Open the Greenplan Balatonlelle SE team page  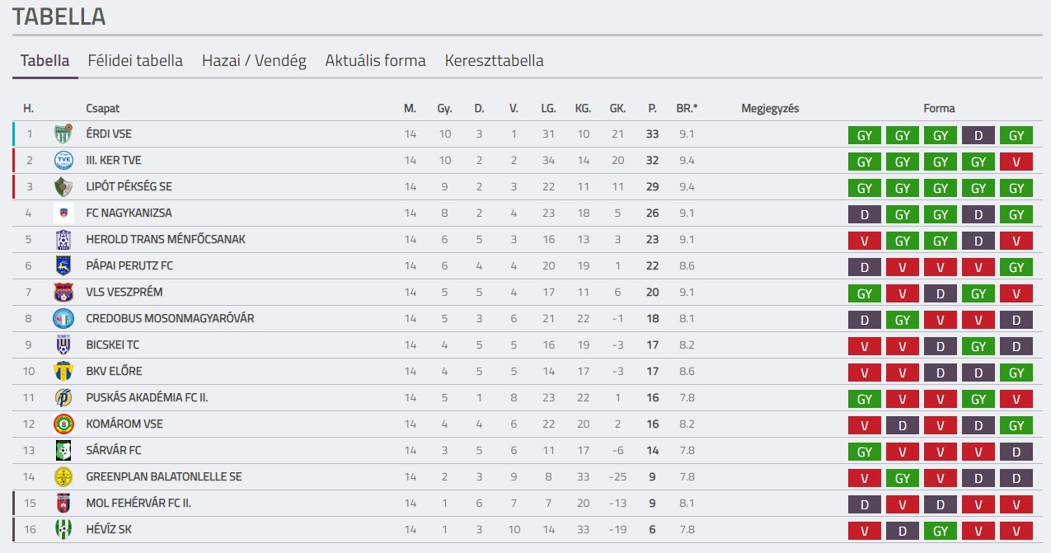pos(164,477)
